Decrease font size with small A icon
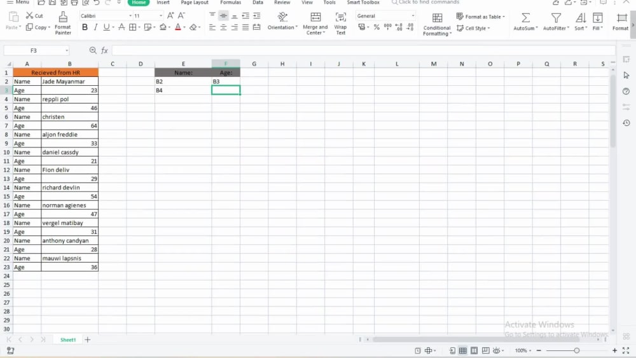Viewport: 636px width, 358px height. click(x=181, y=15)
